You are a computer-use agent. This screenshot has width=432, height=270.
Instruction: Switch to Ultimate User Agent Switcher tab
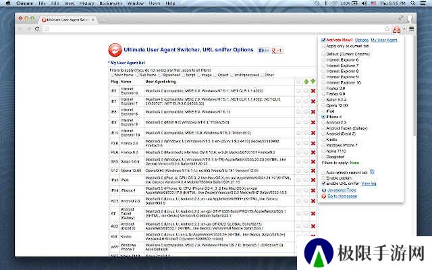(x=67, y=20)
